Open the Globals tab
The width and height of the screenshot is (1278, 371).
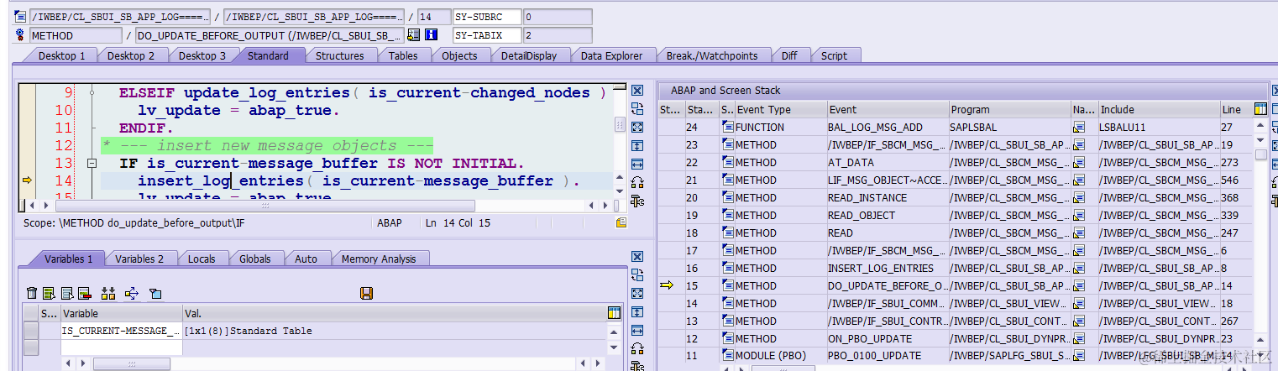point(254,259)
